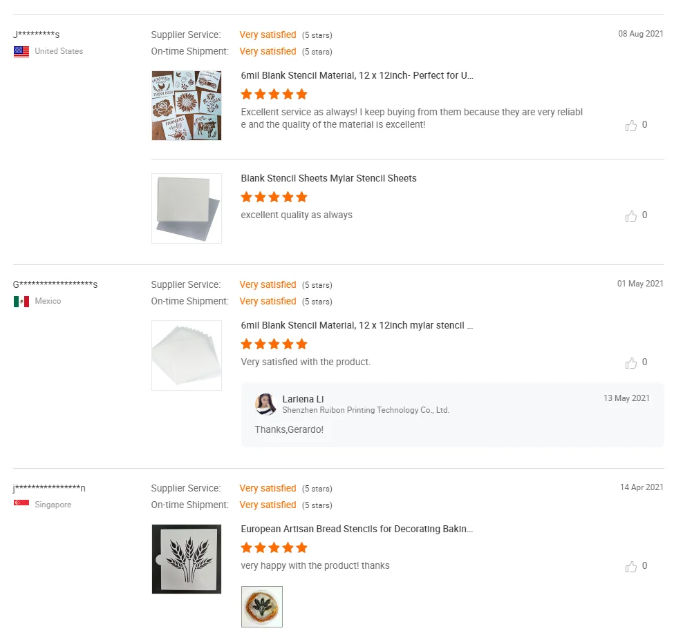
Task: Open the white mylar sheets stack thumbnail
Action: 187,356
